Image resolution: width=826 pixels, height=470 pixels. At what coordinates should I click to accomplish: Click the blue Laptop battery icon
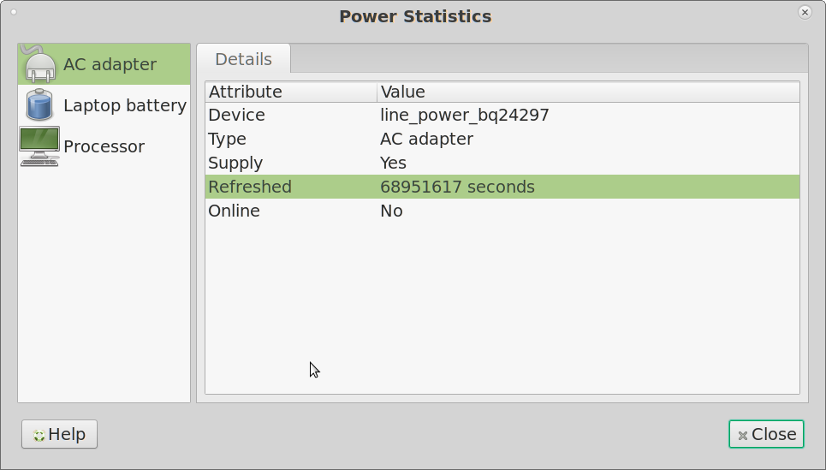(39, 105)
